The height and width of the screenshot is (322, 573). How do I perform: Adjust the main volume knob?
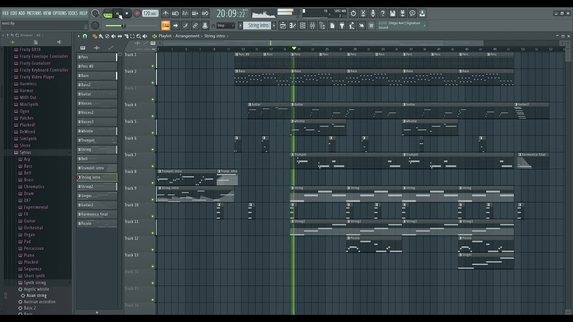click(x=95, y=13)
